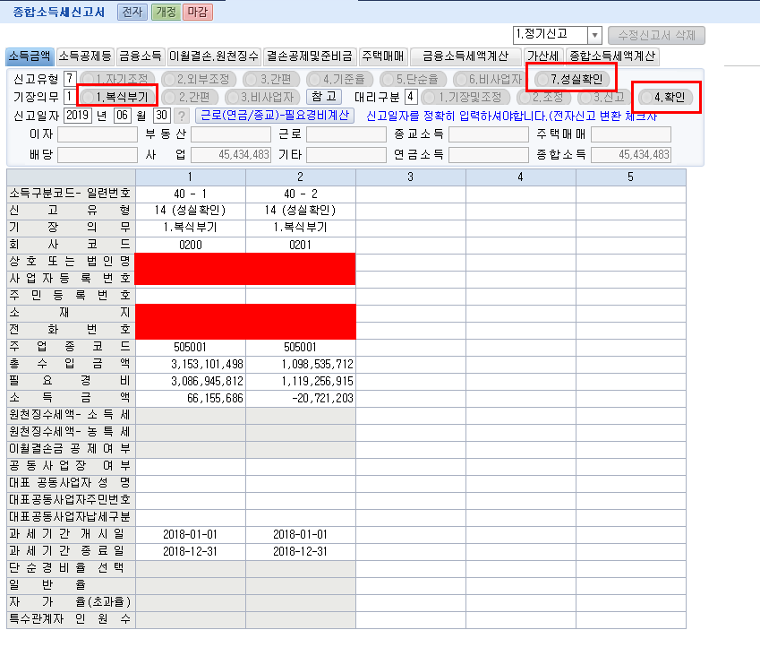
Task: Open the 금융소득 tab
Action: pos(140,56)
